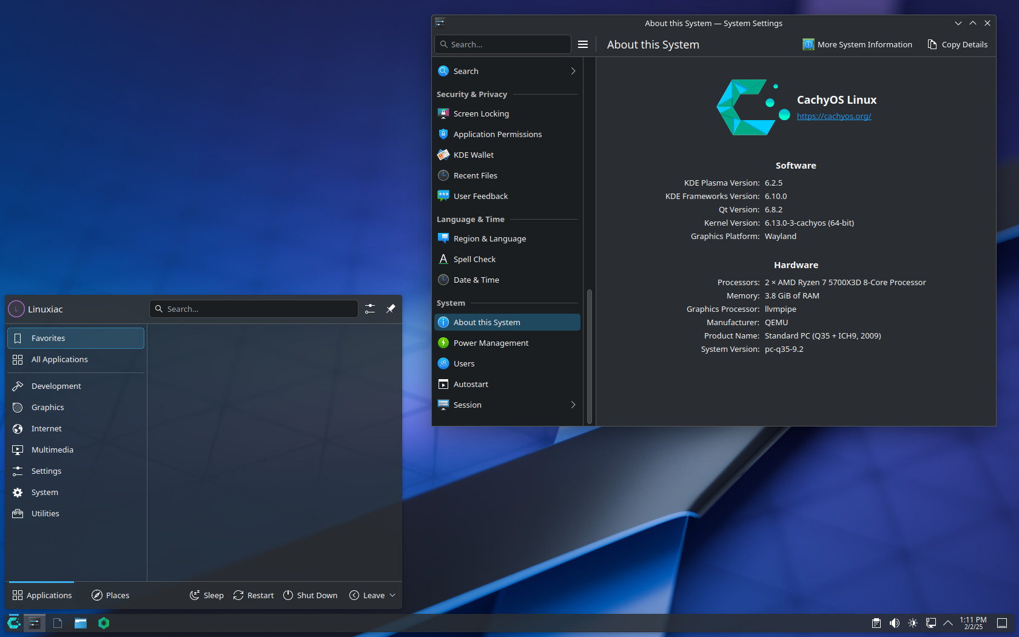Click the green hexagon taskbar icon
This screenshot has height=637, width=1019.
tap(104, 622)
